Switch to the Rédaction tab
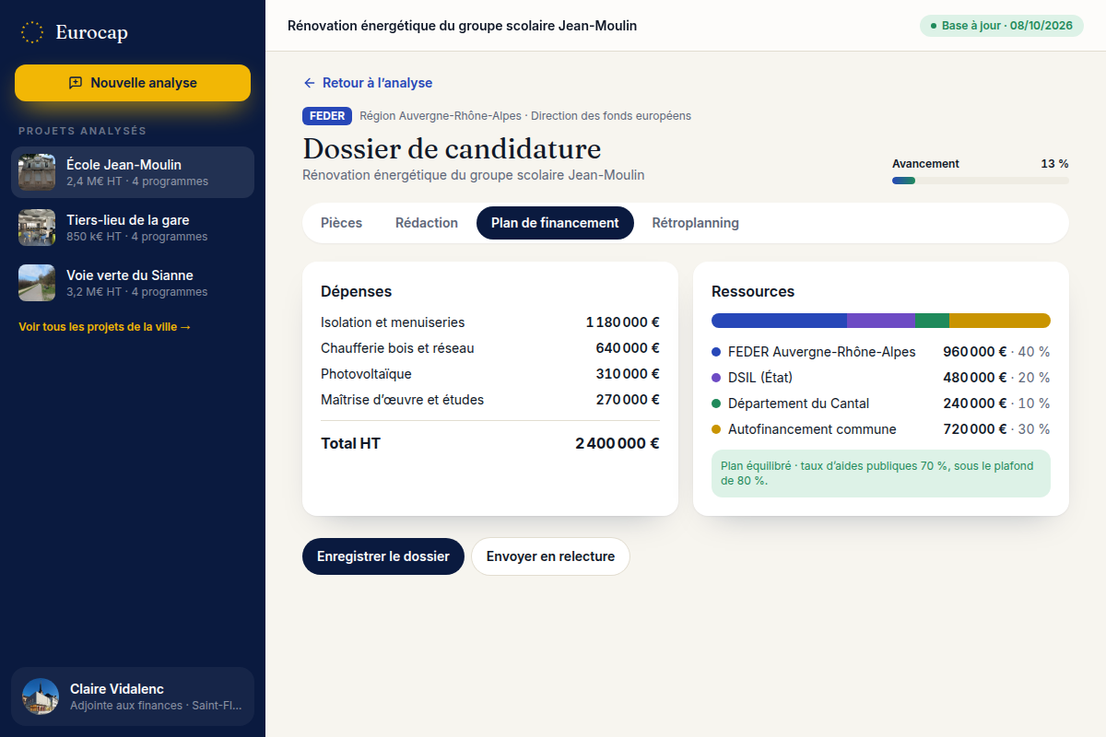Image resolution: width=1106 pixels, height=737 pixels. (x=427, y=223)
